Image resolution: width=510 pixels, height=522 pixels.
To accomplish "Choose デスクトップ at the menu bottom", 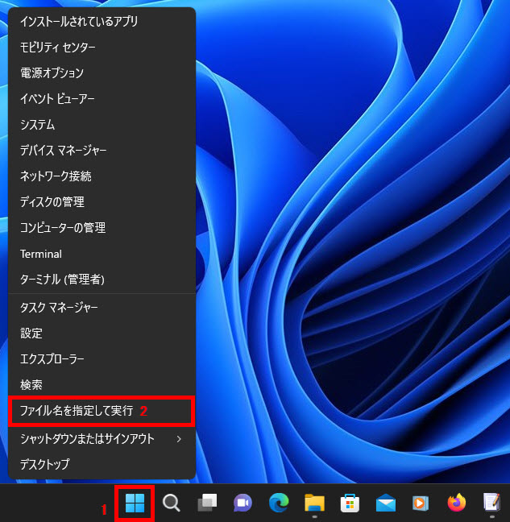I will point(45,465).
